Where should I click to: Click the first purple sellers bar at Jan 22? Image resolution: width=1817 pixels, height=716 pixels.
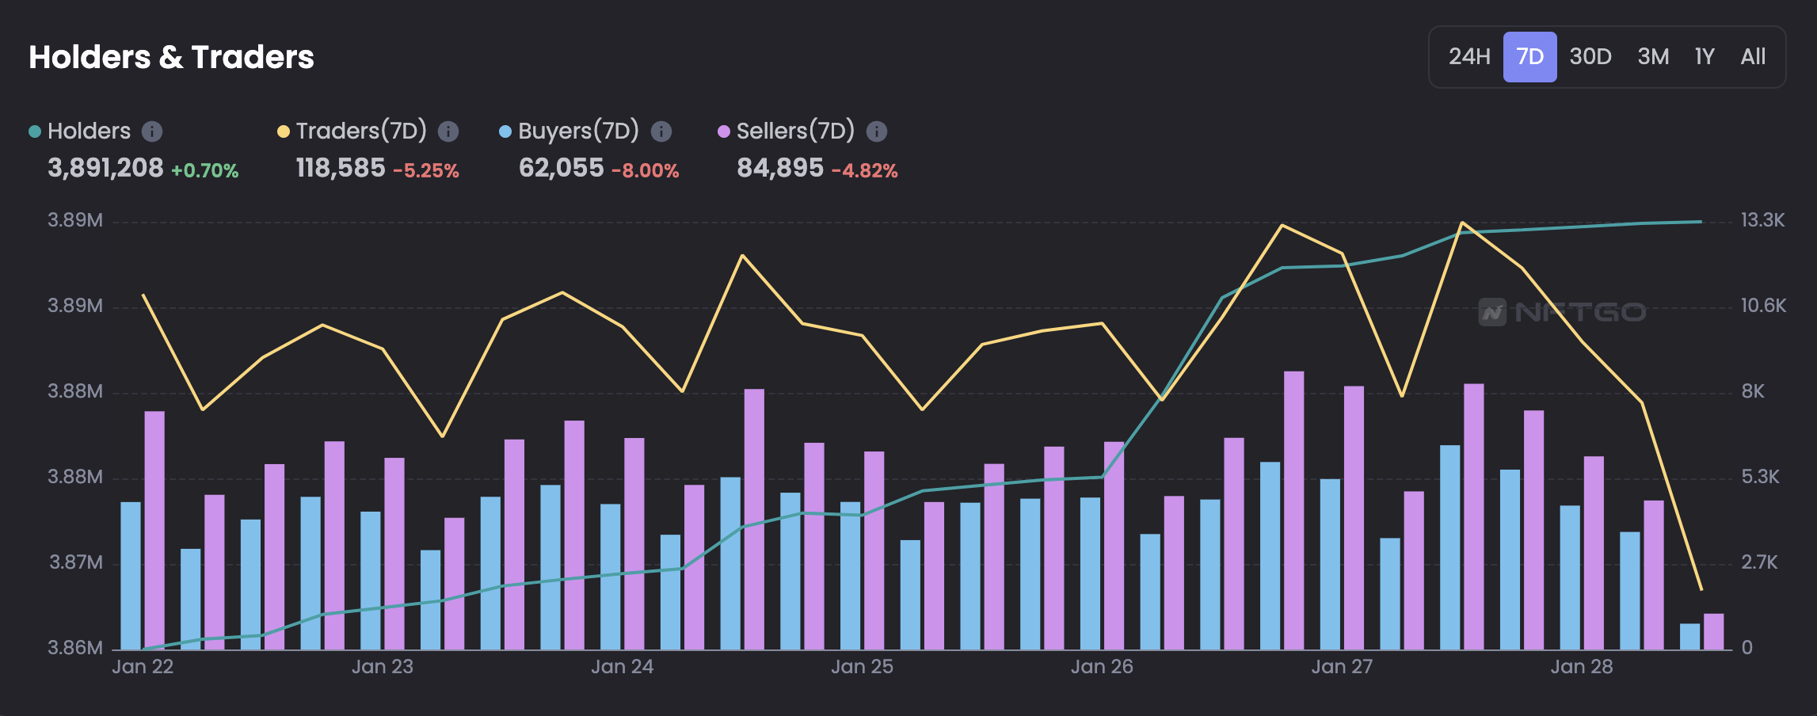point(154,531)
